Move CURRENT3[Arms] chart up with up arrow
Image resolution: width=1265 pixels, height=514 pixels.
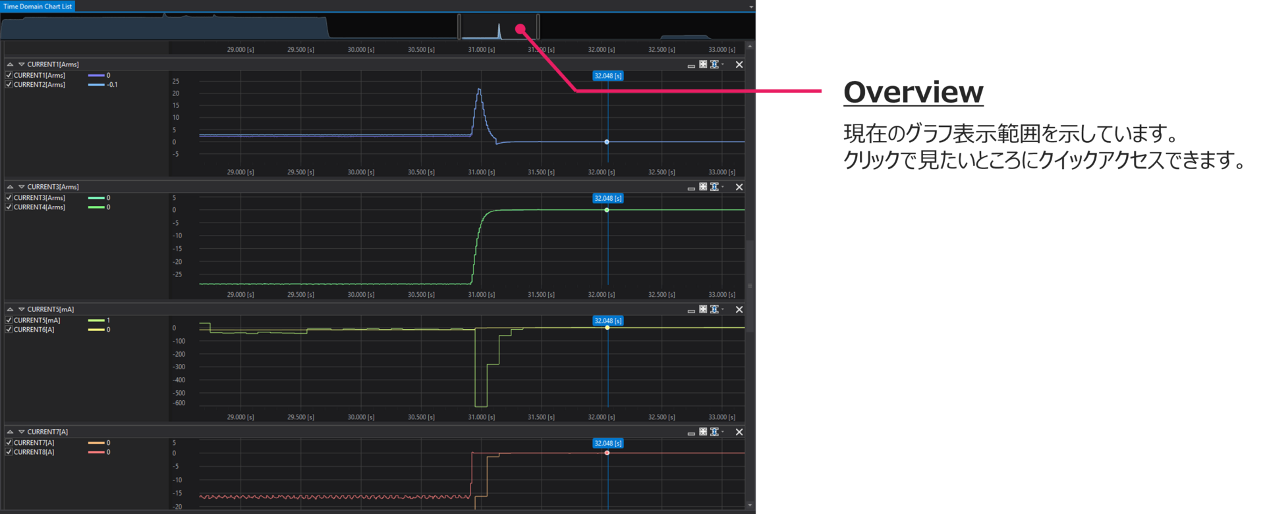[10, 187]
